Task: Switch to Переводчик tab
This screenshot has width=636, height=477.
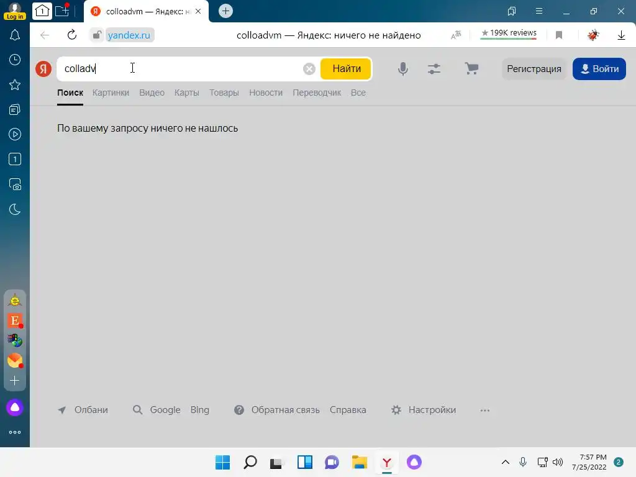Action: (x=317, y=93)
